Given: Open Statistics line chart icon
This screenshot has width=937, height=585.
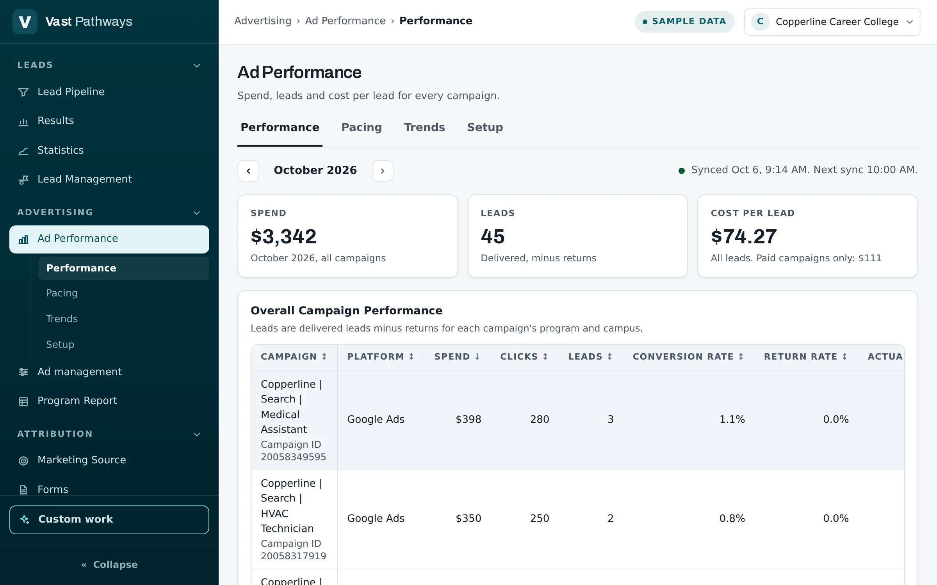Looking at the screenshot, I should pos(23,151).
